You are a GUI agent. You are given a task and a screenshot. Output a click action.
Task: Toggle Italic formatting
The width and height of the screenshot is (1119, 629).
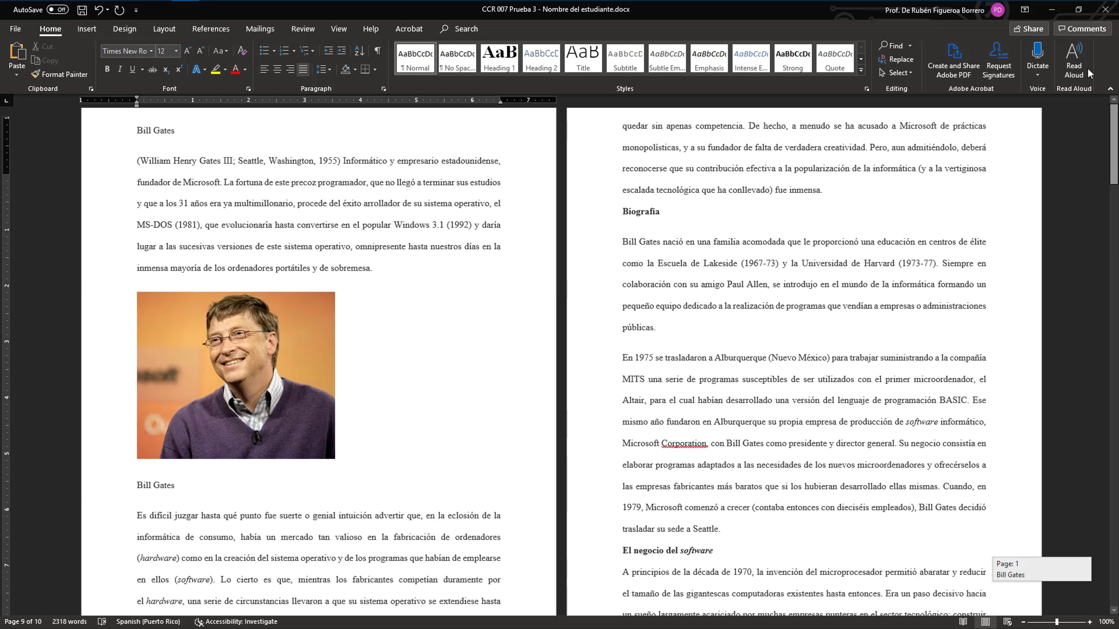(x=120, y=69)
